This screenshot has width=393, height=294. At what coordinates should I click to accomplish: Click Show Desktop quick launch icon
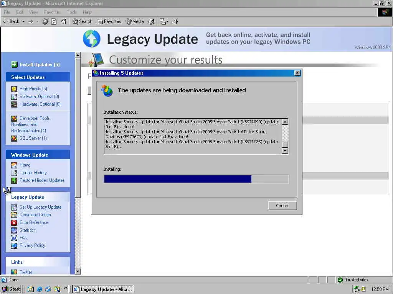pos(31,289)
